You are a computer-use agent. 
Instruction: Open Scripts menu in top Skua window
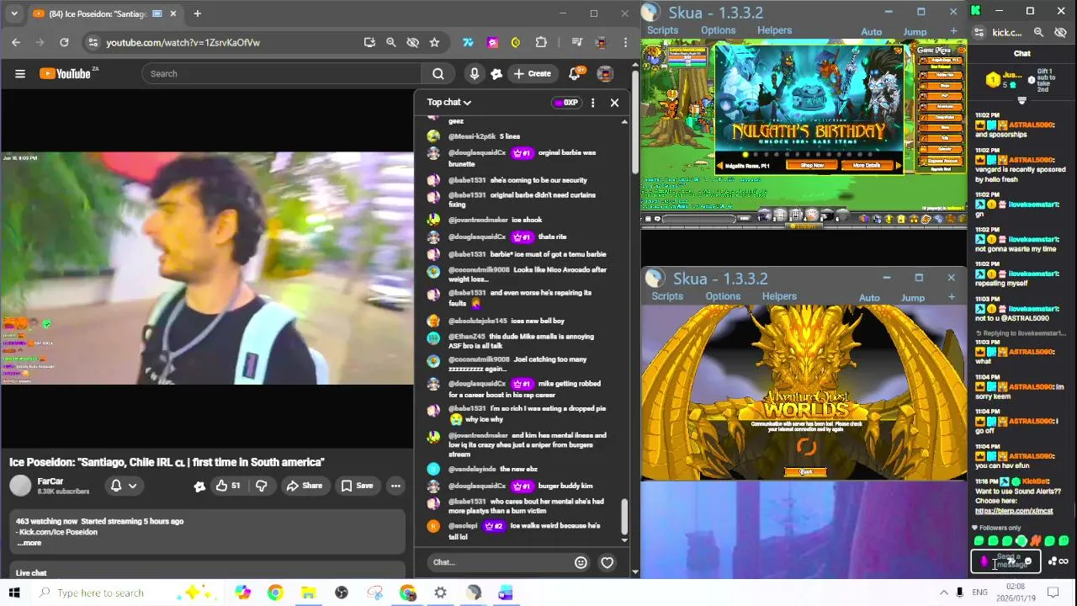662,30
